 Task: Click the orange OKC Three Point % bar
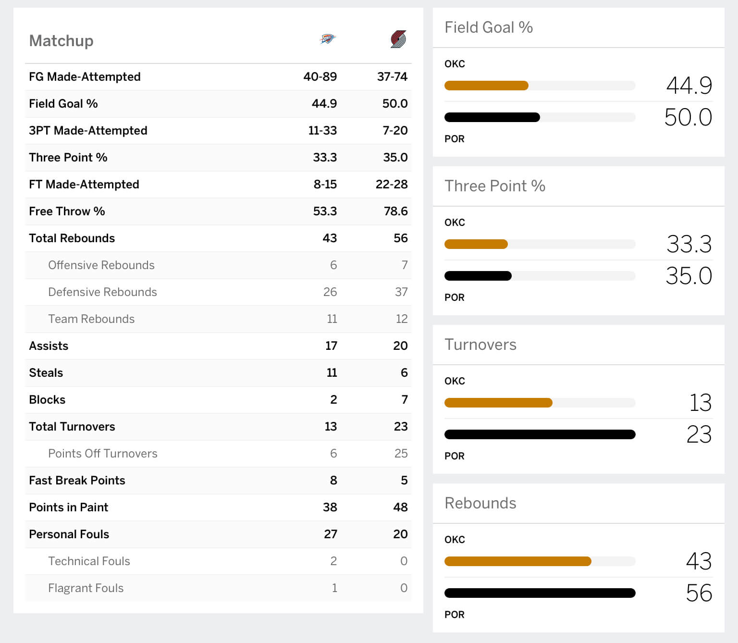point(476,245)
